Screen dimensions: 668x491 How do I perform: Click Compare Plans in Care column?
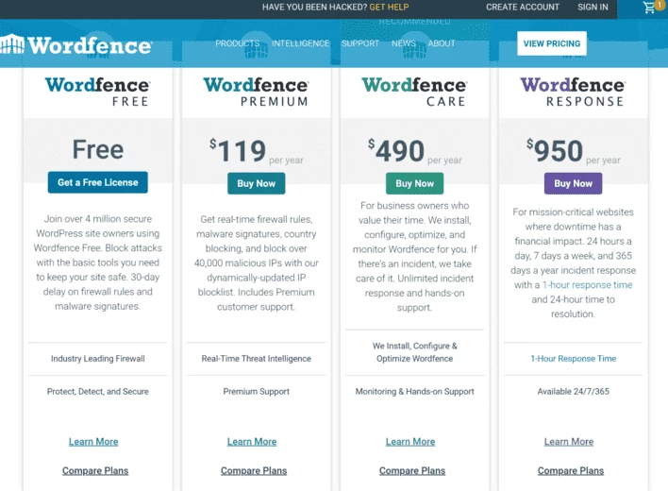[412, 471]
